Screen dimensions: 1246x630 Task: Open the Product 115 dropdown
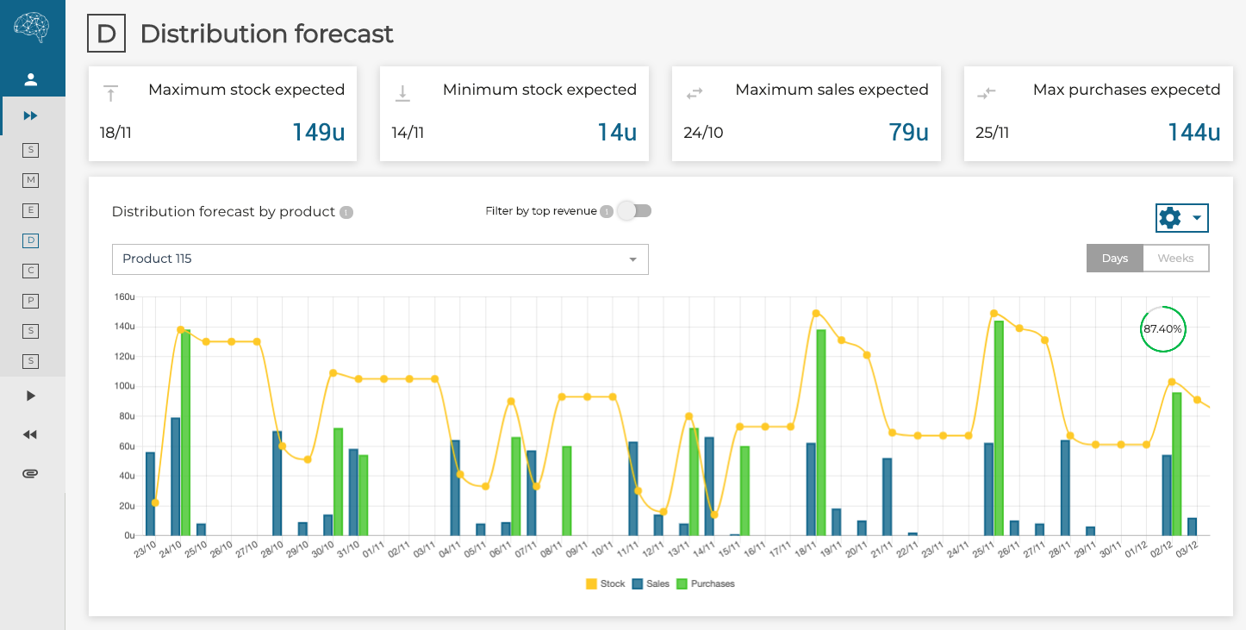[x=379, y=259]
